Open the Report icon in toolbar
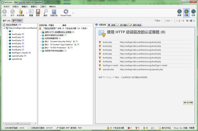The height and width of the screenshot is (131, 198). 38,12
